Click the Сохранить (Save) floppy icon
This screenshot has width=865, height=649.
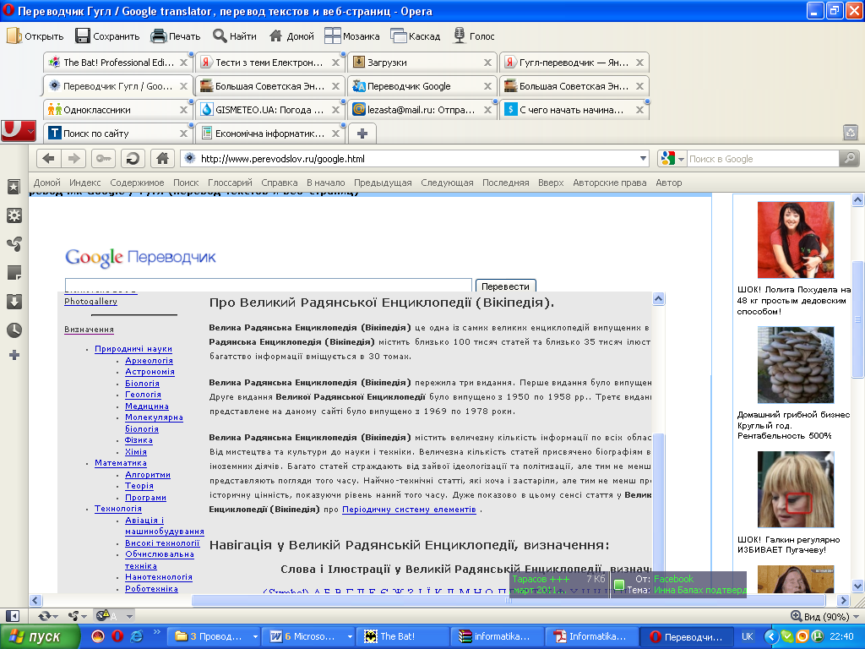(x=83, y=36)
